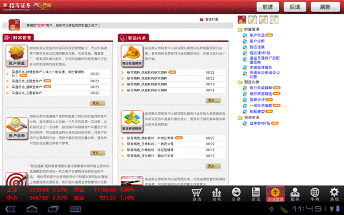Collapse the 智远内参 folder in sidebar
344x215 pixels.
coord(240,82)
